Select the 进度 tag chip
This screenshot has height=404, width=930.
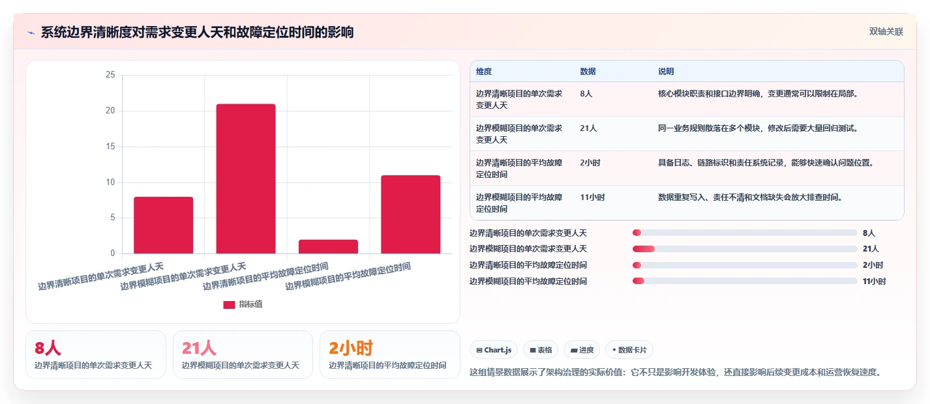(x=582, y=350)
